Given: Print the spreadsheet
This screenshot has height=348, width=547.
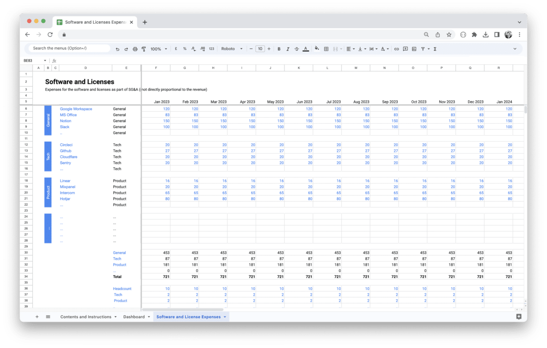Looking at the screenshot, I should tap(135, 48).
